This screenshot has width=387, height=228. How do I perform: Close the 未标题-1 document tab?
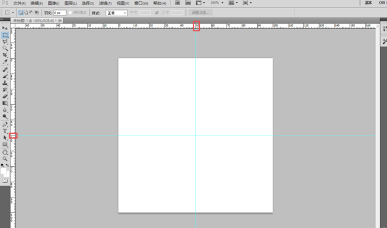click(x=60, y=21)
